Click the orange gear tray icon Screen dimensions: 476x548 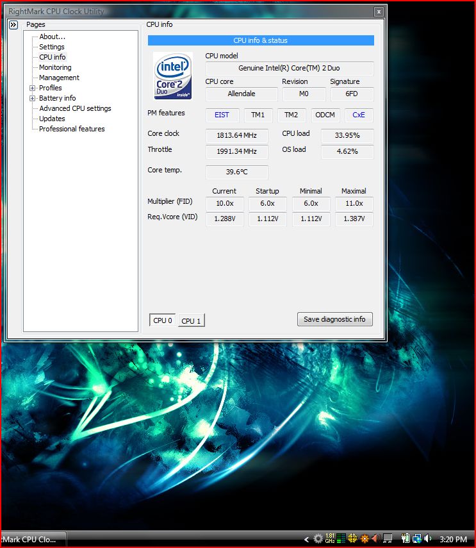[x=365, y=539]
